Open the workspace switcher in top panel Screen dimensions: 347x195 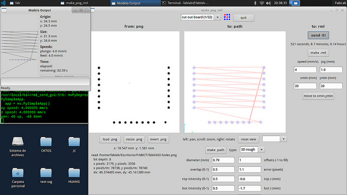pyautogui.click(x=294, y=3)
